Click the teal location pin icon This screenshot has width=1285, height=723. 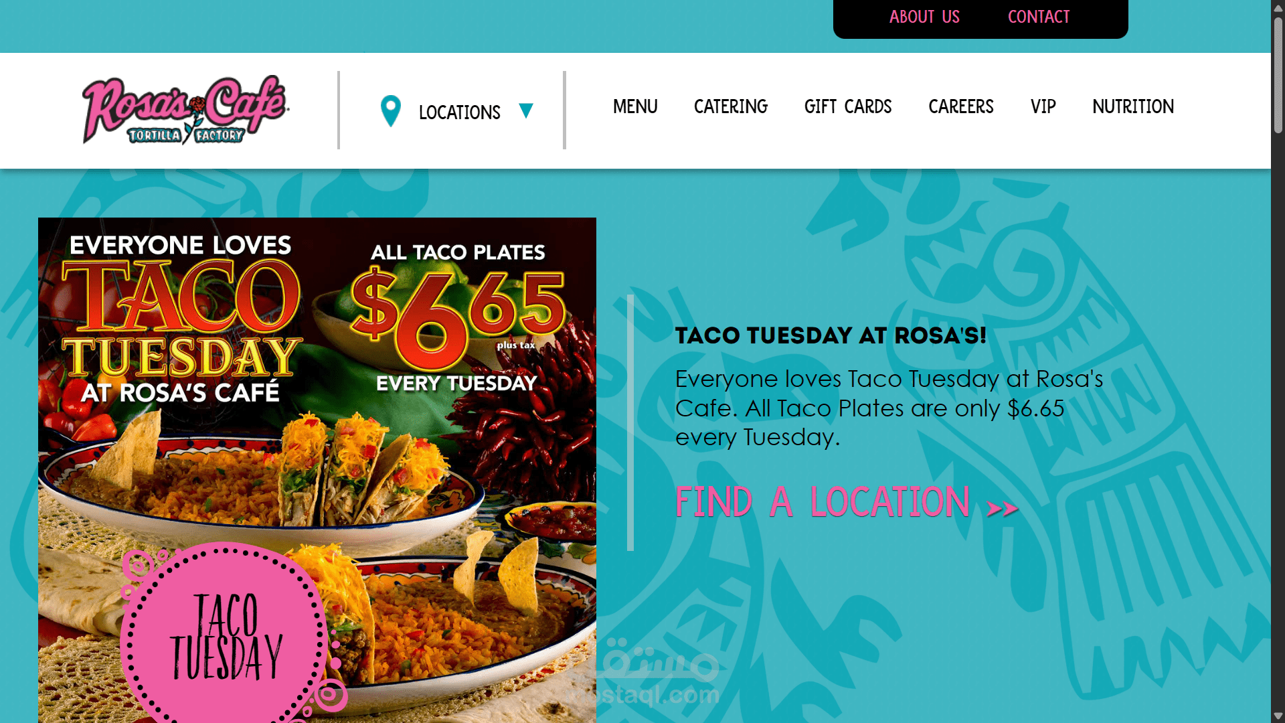coord(391,111)
